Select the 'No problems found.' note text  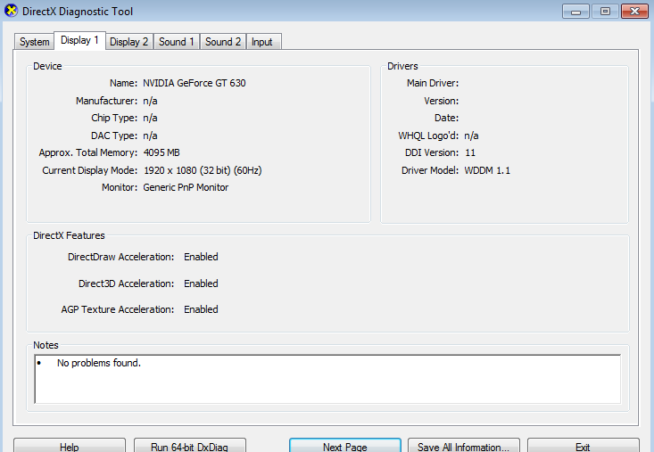(x=99, y=363)
